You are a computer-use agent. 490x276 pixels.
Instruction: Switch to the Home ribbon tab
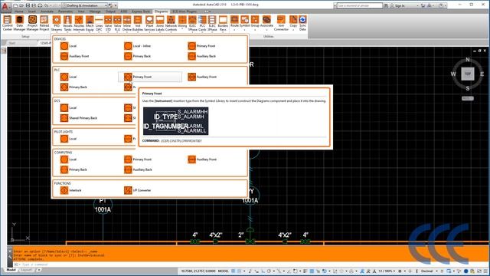click(18, 11)
